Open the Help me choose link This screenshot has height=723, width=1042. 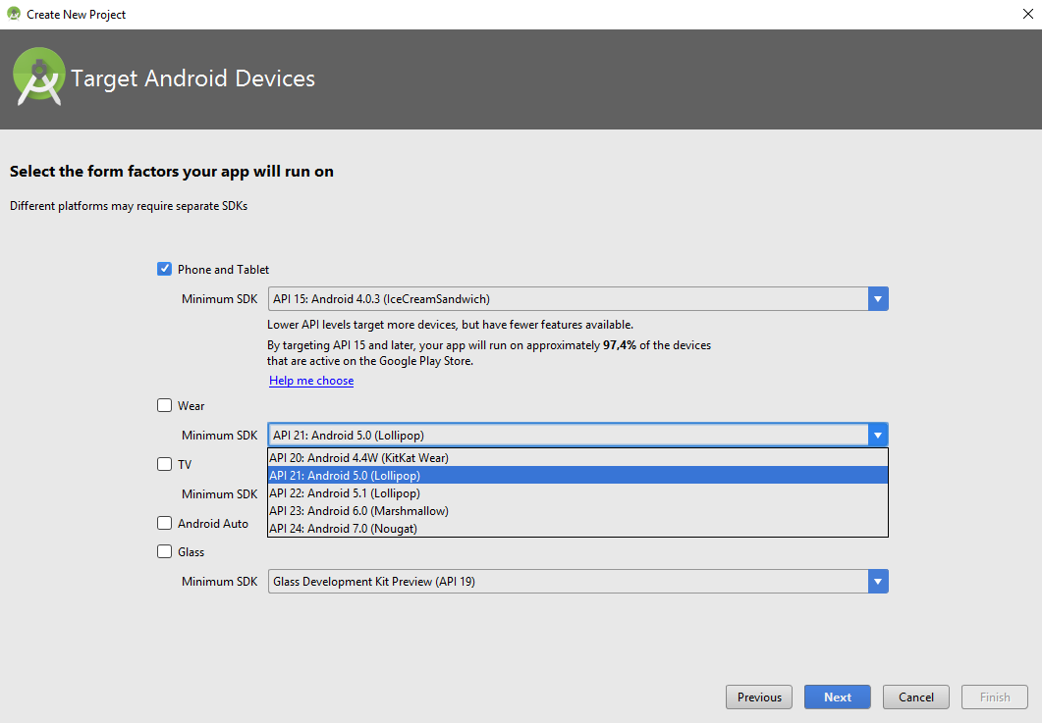[311, 381]
